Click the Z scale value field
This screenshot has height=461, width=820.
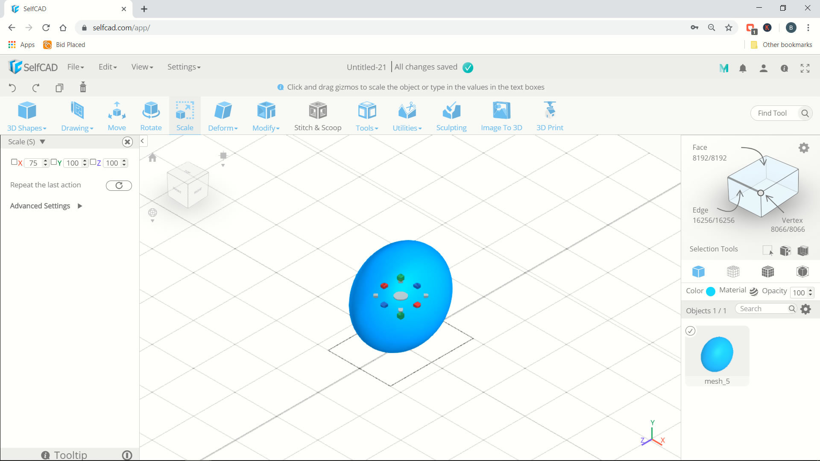click(115, 163)
